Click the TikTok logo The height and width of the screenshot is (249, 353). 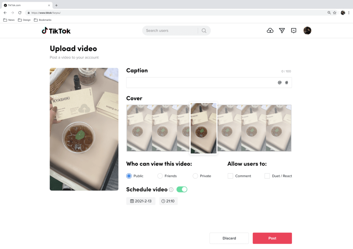(56, 31)
